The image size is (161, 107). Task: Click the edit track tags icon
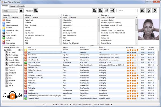tap(112, 11)
